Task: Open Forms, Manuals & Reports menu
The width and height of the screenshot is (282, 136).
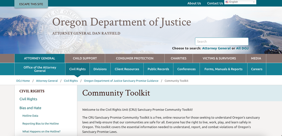Action: 223,69
